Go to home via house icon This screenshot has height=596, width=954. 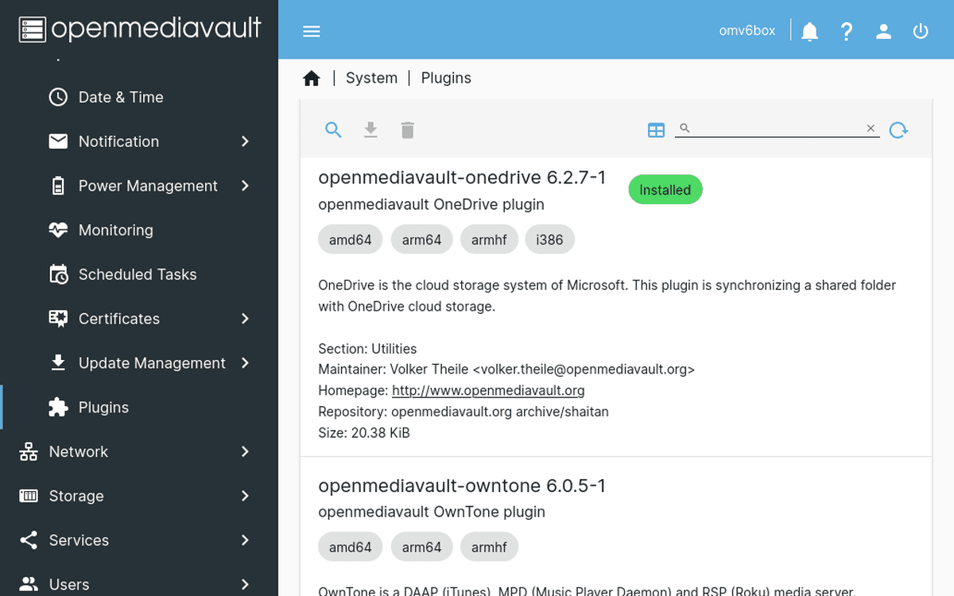pyautogui.click(x=312, y=78)
